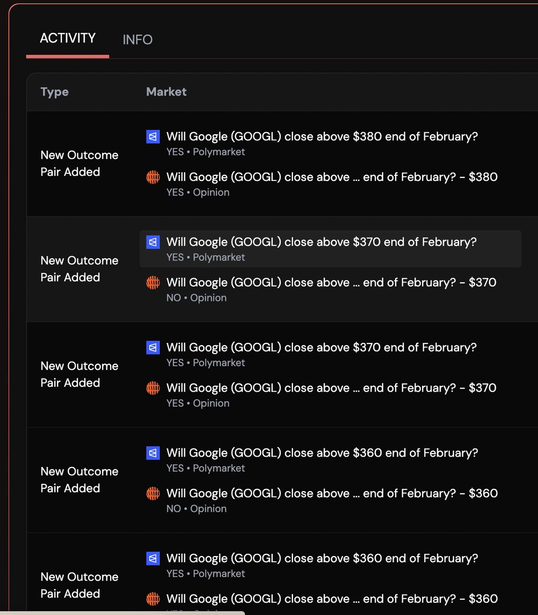
Task: Open Opinion '- $370' title above 'YES • Opinion'
Action: click(332, 388)
